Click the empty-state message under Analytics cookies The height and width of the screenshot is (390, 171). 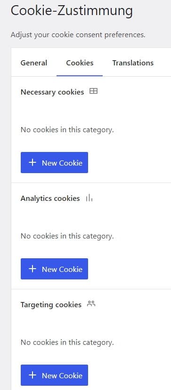point(67,236)
